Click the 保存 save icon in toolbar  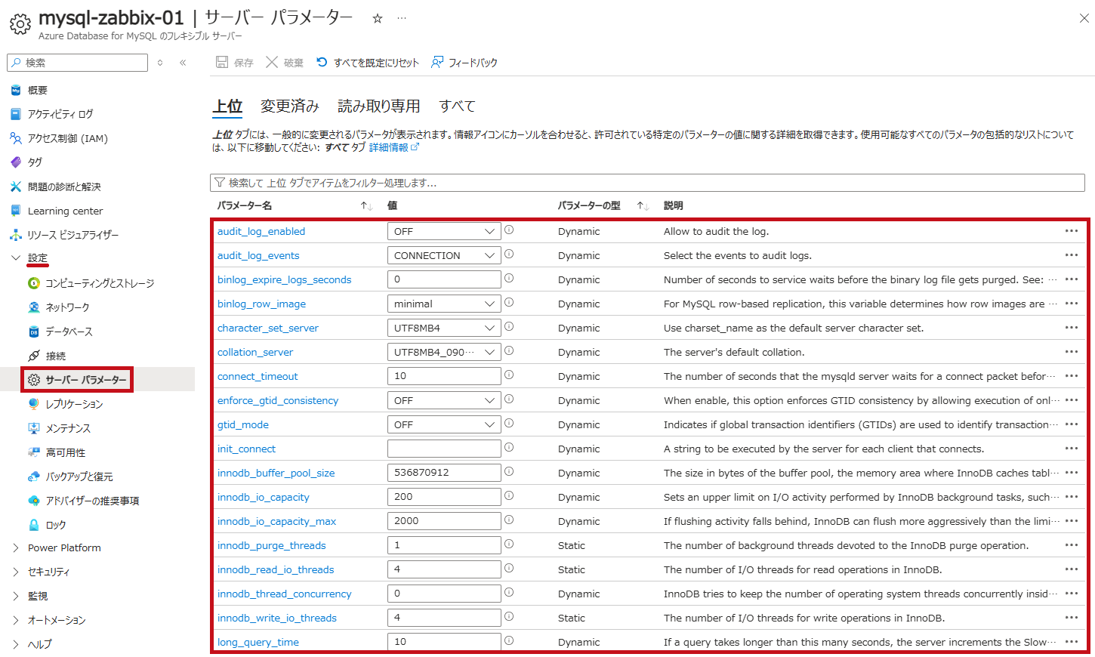coord(221,63)
